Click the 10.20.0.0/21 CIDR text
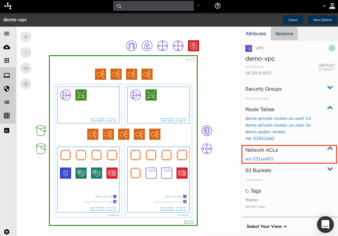 click(x=258, y=73)
